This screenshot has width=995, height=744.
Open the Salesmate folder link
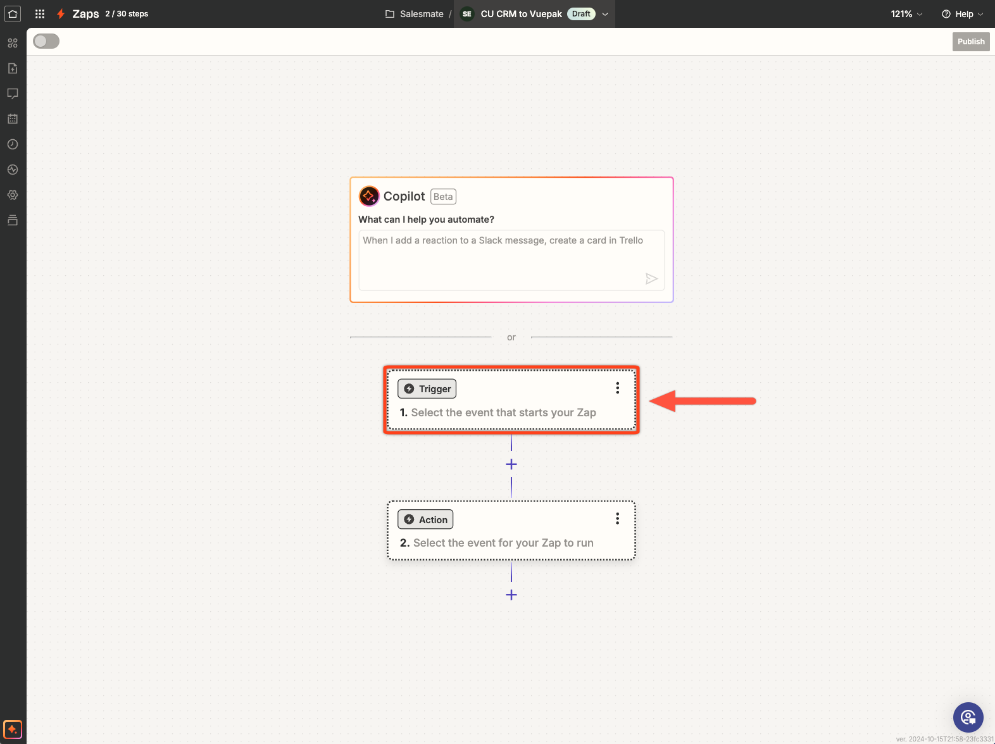point(415,14)
